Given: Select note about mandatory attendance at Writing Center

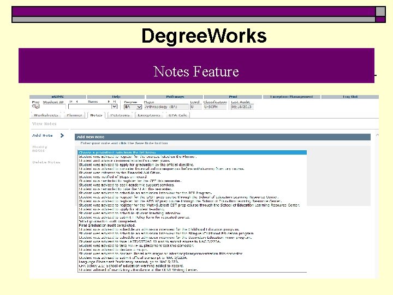Looking at the screenshot, I should [x=192, y=270].
